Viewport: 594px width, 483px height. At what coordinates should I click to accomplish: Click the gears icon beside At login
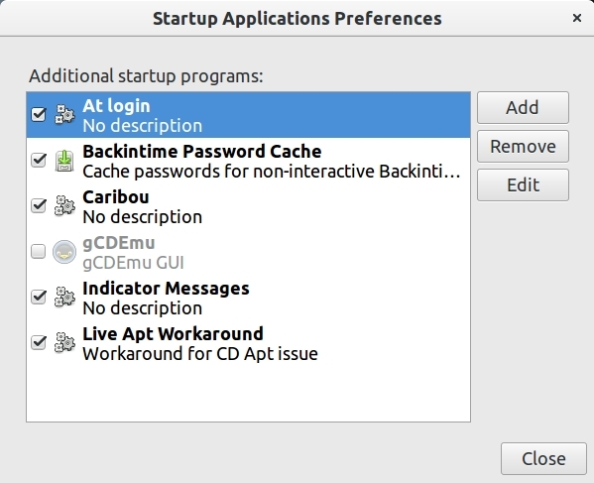[64, 114]
